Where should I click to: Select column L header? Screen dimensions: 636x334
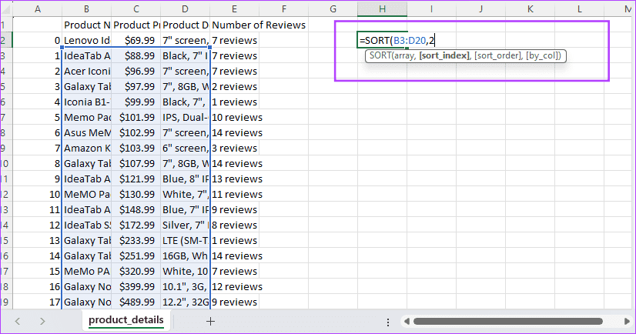(579, 9)
